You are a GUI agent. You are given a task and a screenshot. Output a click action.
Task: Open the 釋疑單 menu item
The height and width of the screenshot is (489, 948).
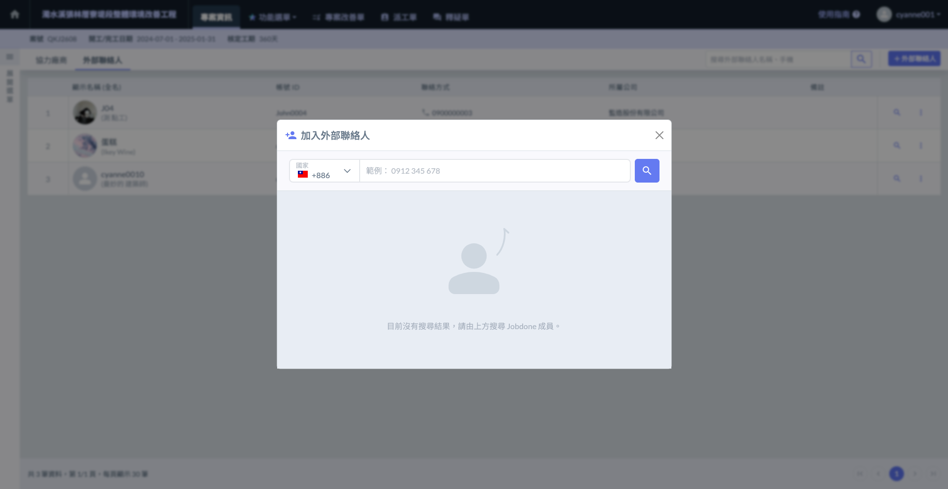[451, 17]
